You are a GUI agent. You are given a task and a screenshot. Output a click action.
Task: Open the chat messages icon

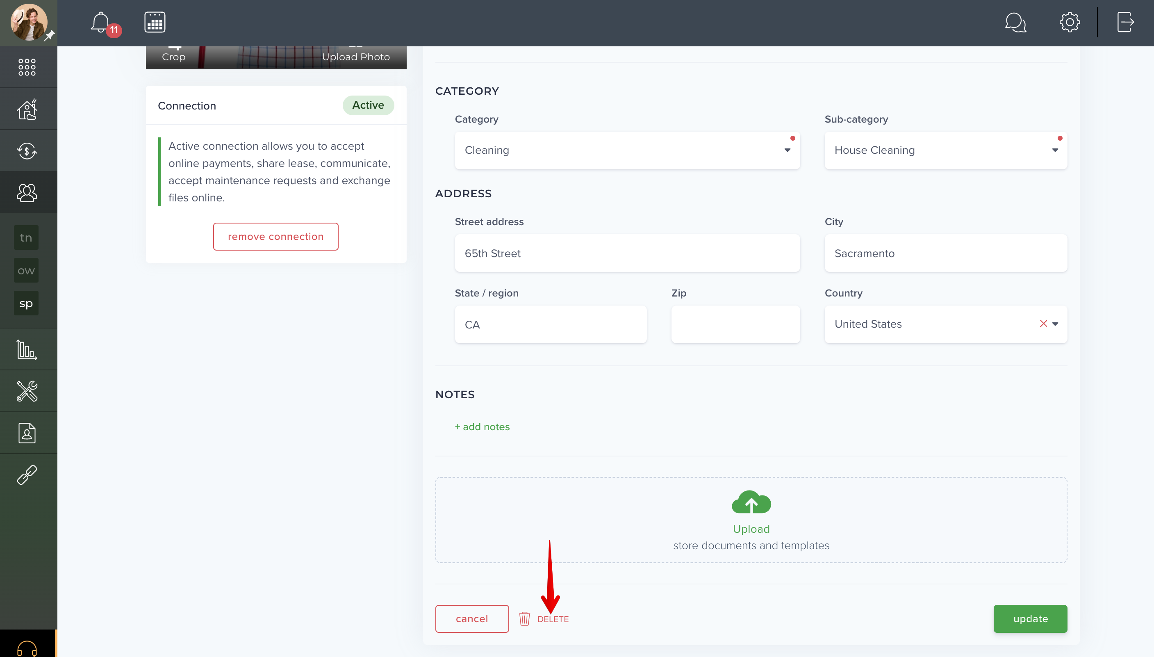click(x=1015, y=22)
